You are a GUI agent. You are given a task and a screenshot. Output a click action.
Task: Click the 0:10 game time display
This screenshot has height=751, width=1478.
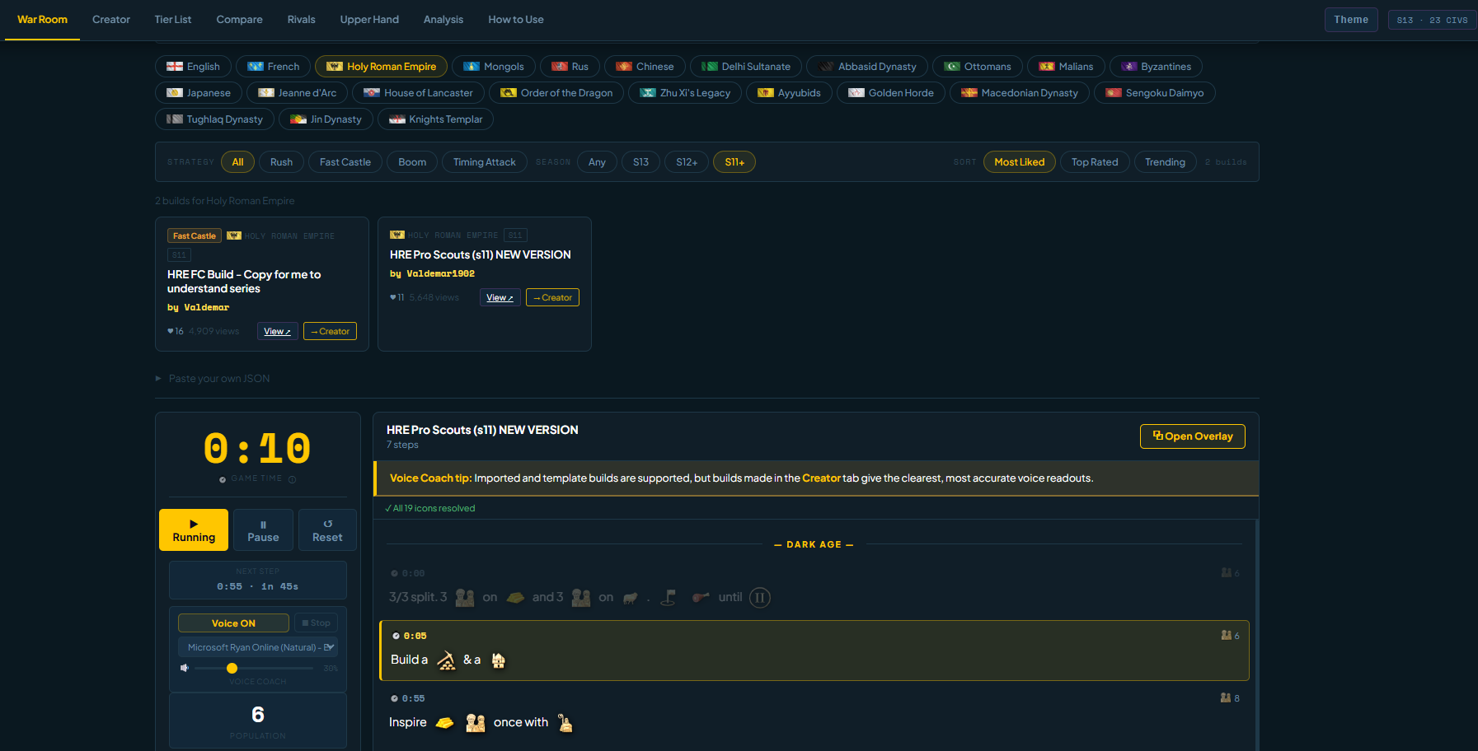pos(257,449)
